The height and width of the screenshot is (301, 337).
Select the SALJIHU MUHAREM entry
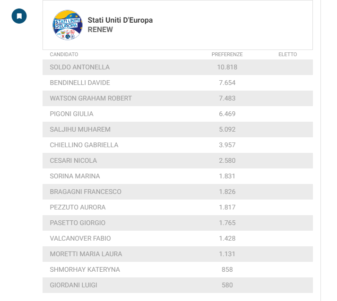pos(178,129)
